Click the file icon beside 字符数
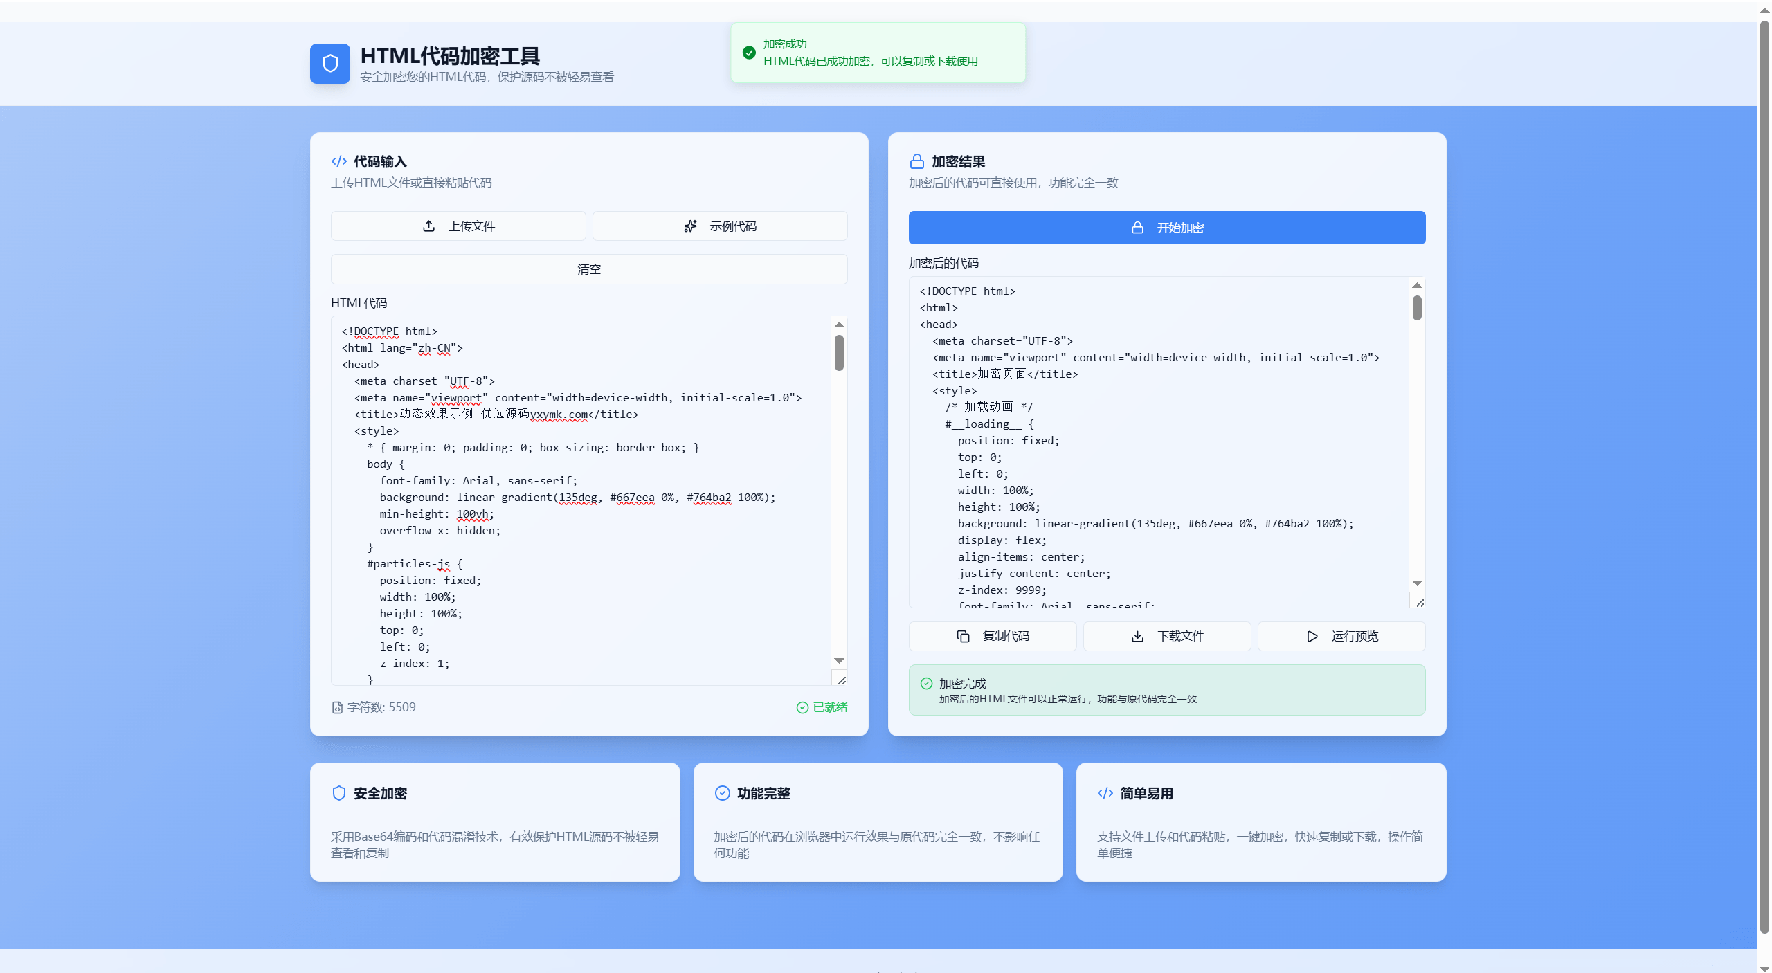 point(337,707)
